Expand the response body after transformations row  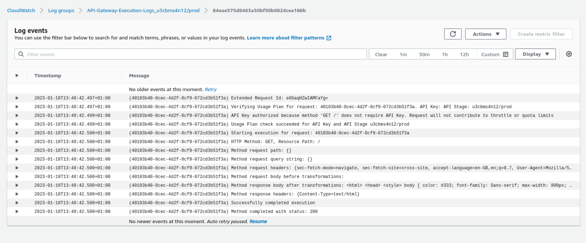[x=17, y=185]
